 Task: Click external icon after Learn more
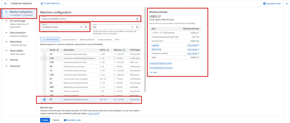coord(99,113)
